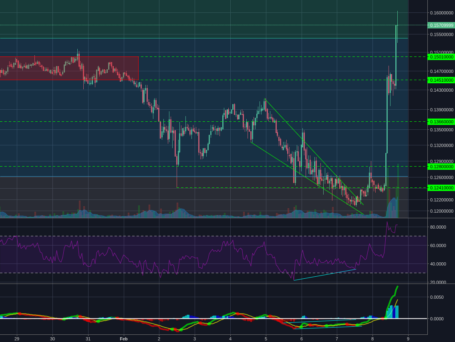455x342 pixels.
Task: Click the 0.12000000 price axis tick
Action: pos(442,211)
